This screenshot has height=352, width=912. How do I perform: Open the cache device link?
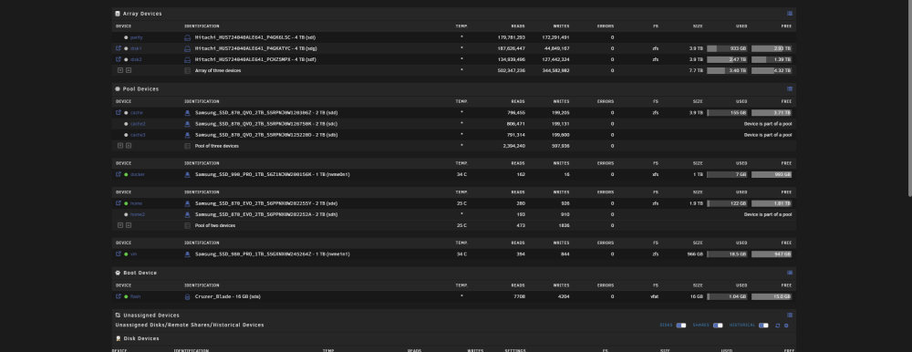pos(137,112)
